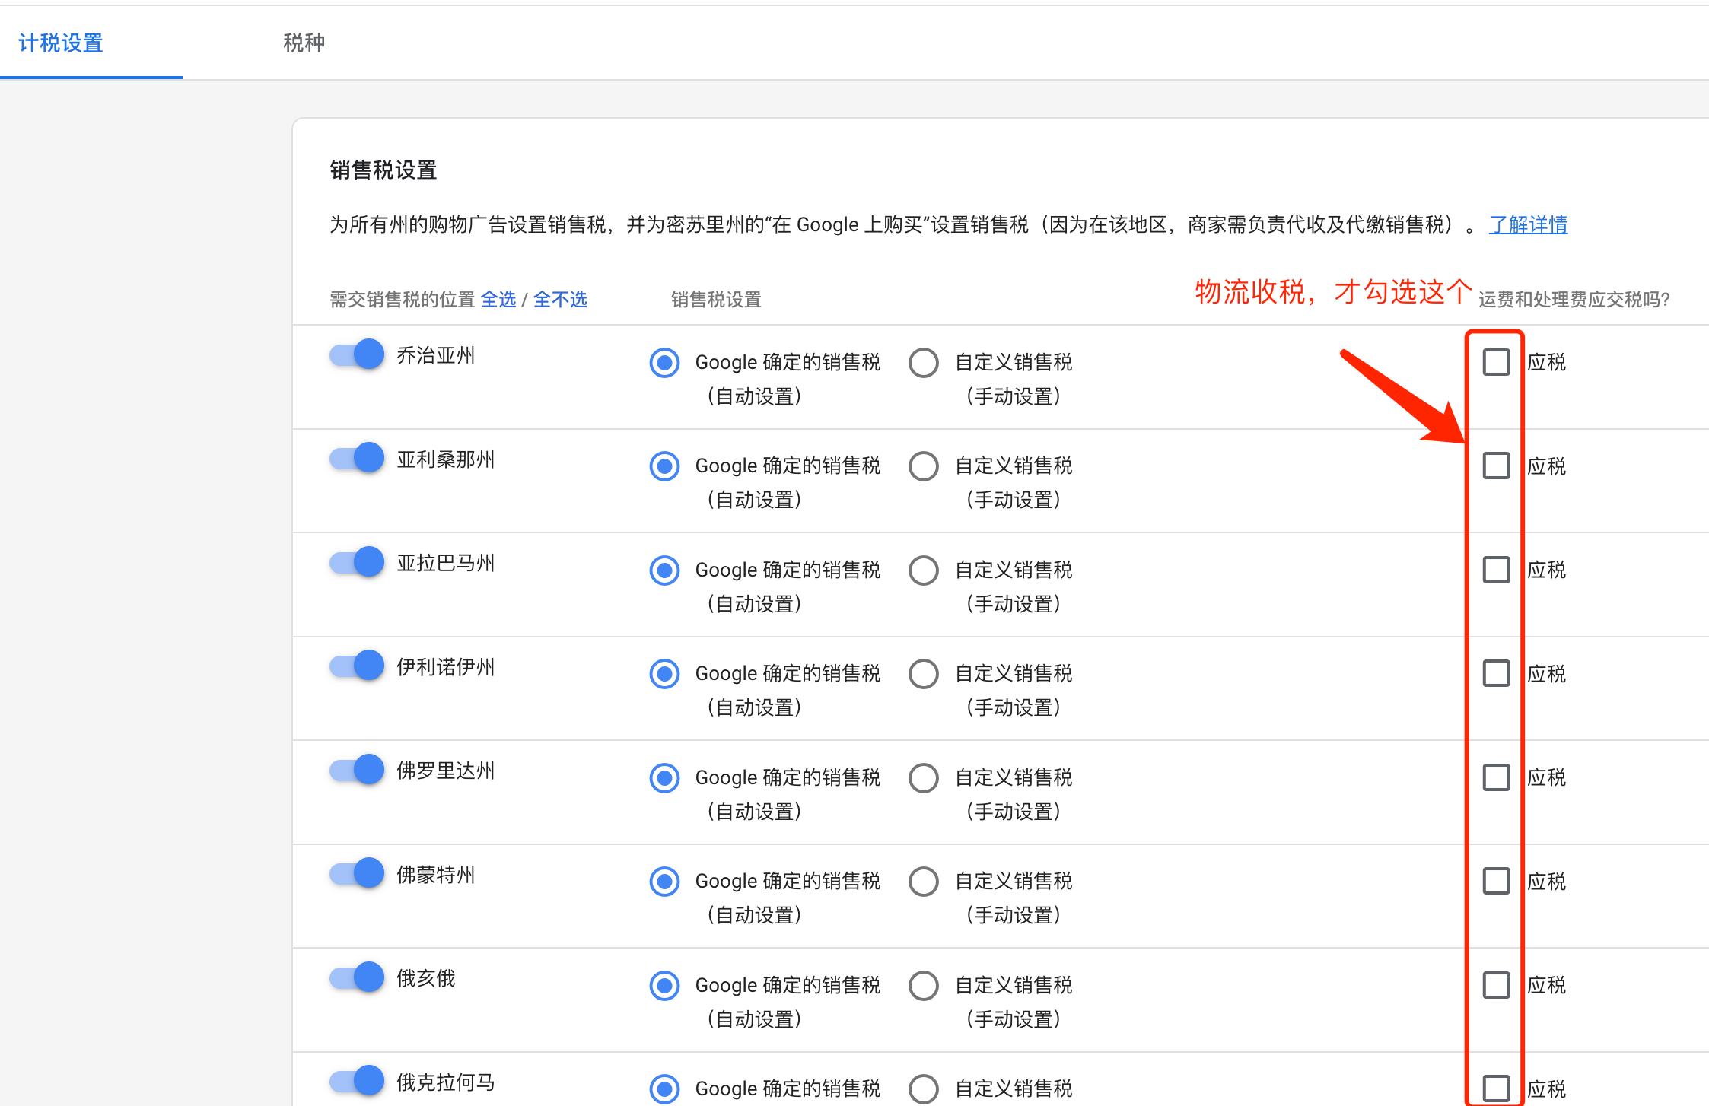This screenshot has width=1709, height=1106.
Task: Turn off the 佛蒙特州 toggle
Action: tap(356, 872)
